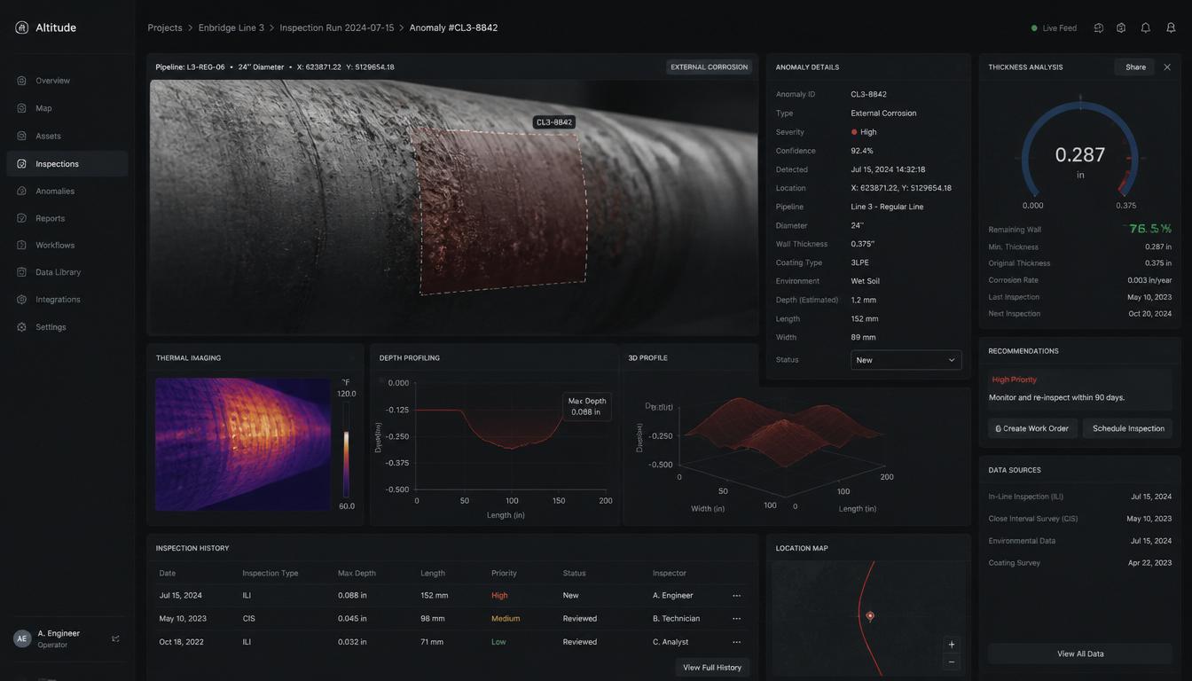This screenshot has width=1192, height=681.
Task: Click Close Interval Survey (CIS) data source
Action: click(x=1080, y=519)
